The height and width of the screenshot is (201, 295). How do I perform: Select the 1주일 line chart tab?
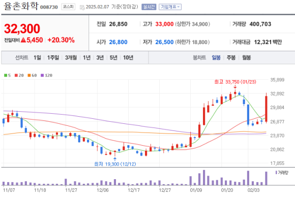tap(53, 58)
